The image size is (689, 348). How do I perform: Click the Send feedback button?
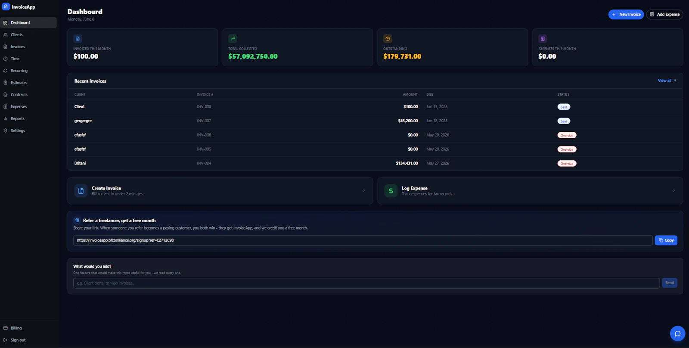[x=670, y=283]
